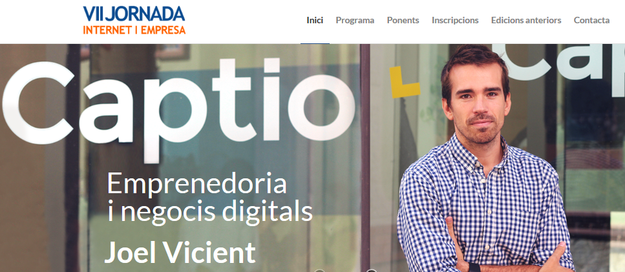Click the speaker name Joel Vicient

[180, 252]
